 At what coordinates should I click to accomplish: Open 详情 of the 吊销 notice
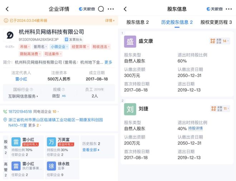click(x=110, y=20)
